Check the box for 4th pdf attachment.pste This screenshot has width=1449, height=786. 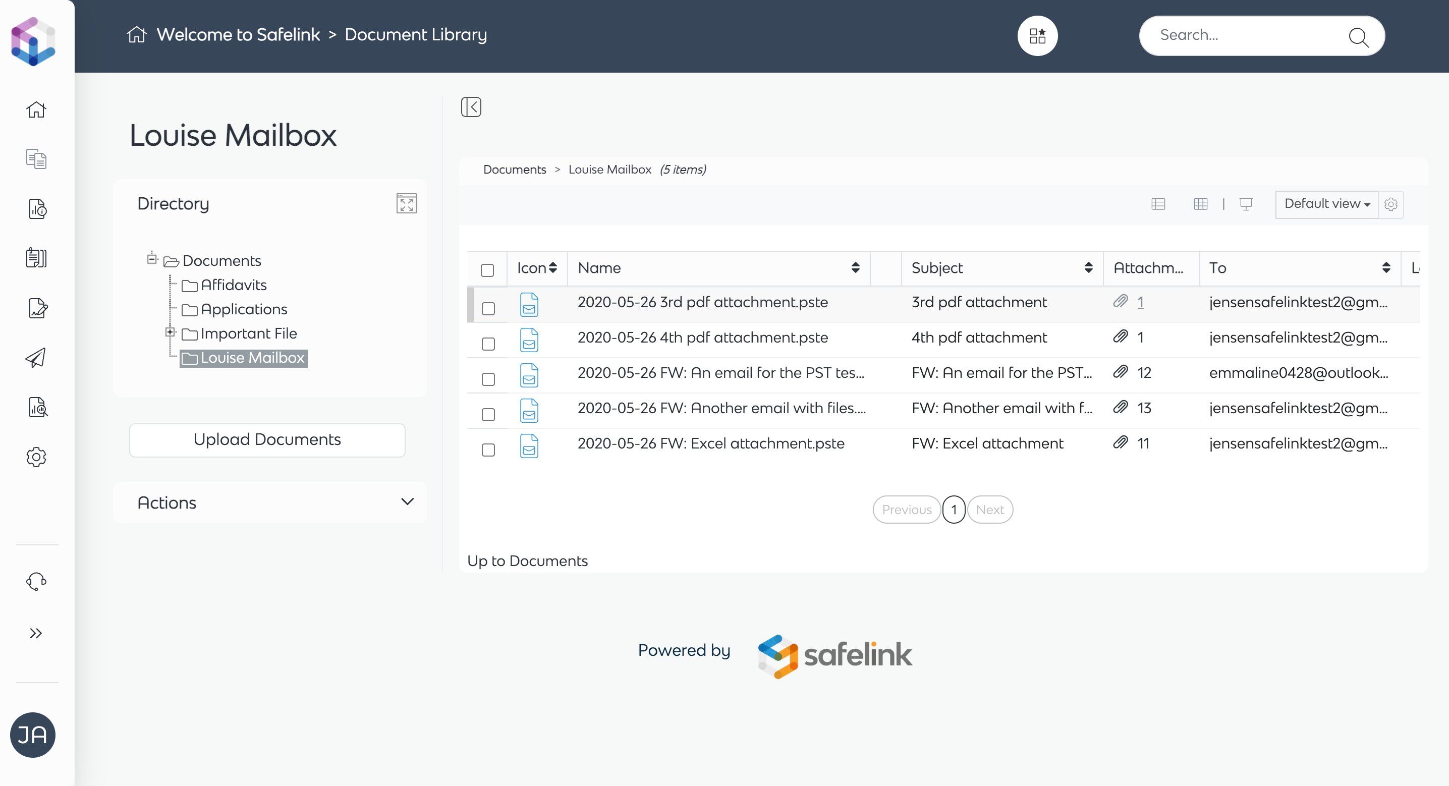tap(488, 344)
